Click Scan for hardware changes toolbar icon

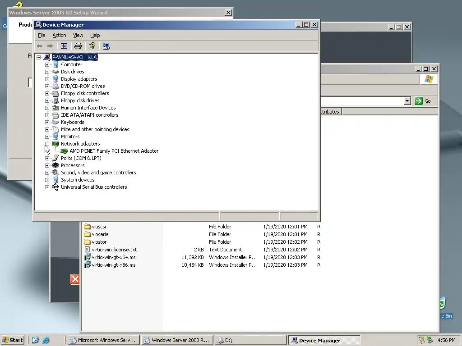tap(106, 46)
